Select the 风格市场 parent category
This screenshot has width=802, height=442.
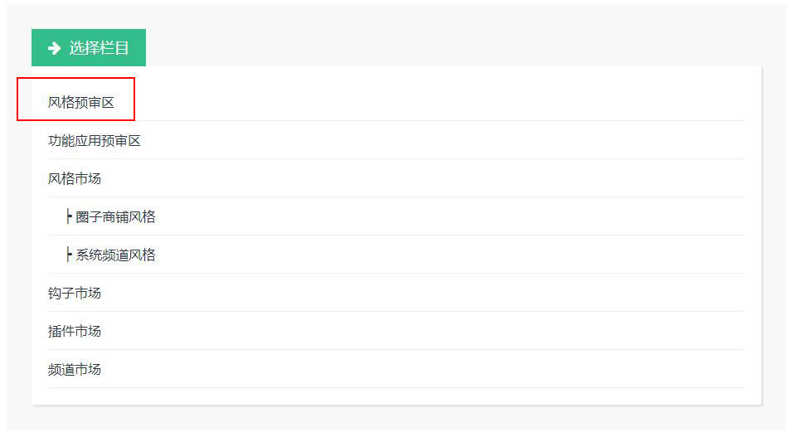[75, 179]
